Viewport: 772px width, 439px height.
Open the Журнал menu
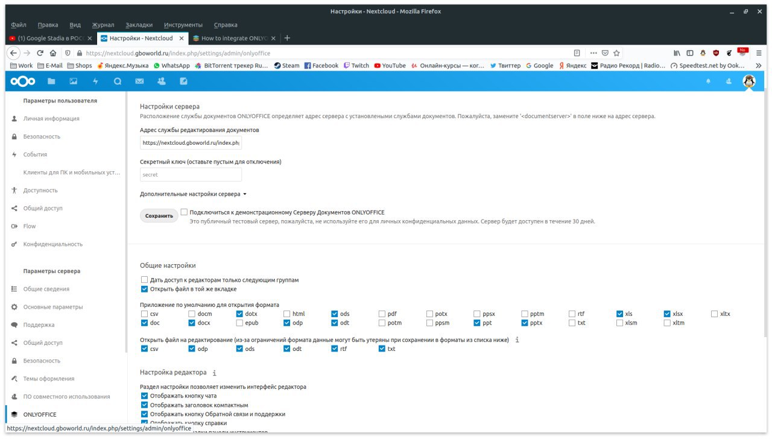coord(103,25)
